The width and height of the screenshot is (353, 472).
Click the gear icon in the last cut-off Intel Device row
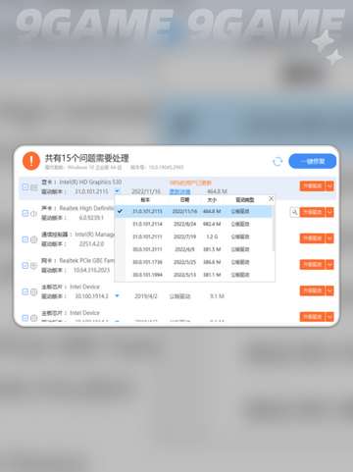pos(33,318)
